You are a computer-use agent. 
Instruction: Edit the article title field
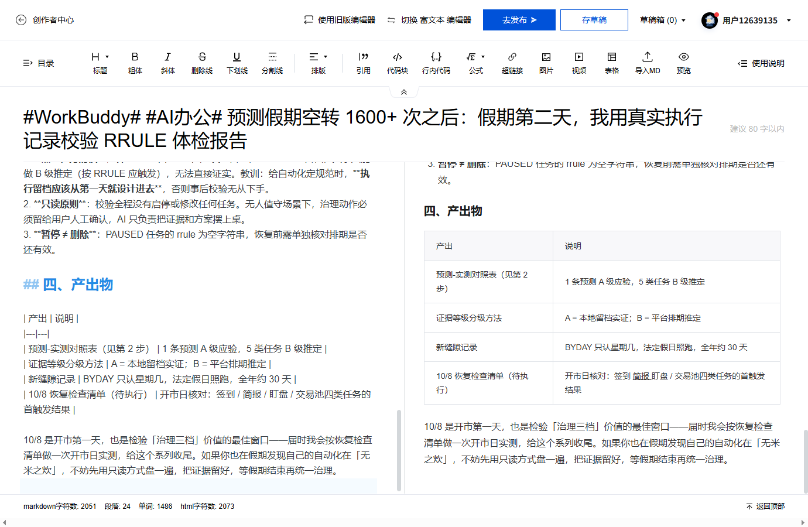coord(363,129)
